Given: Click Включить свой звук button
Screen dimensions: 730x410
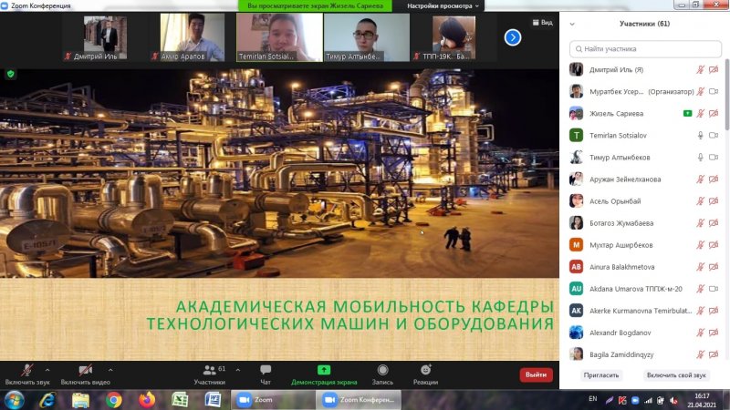Looking at the screenshot, I should click(x=676, y=375).
